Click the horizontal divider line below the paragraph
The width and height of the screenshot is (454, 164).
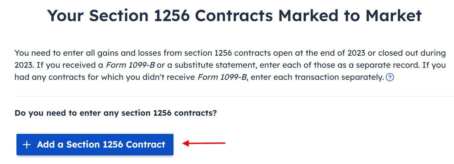[x=234, y=97]
